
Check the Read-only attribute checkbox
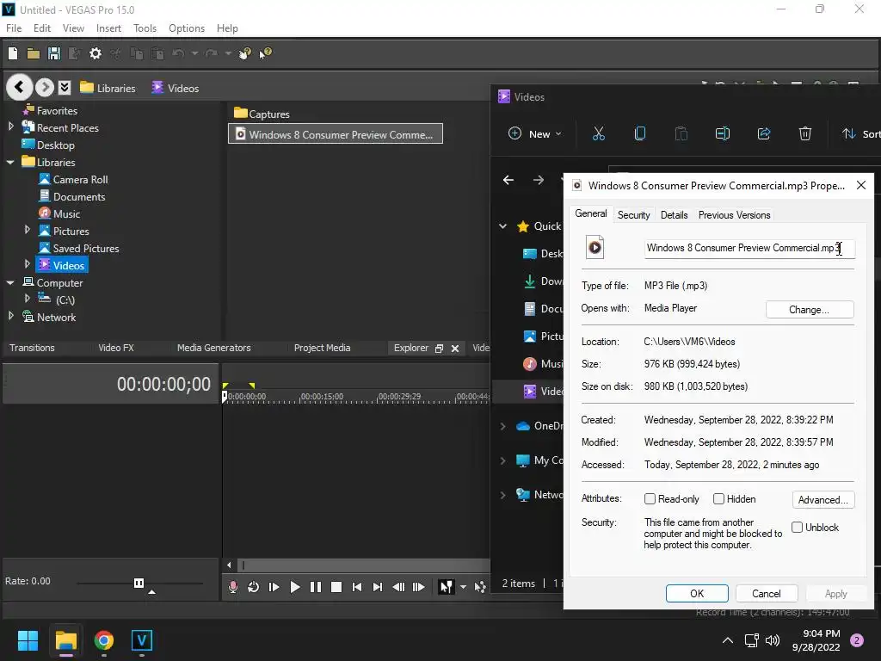tap(650, 499)
